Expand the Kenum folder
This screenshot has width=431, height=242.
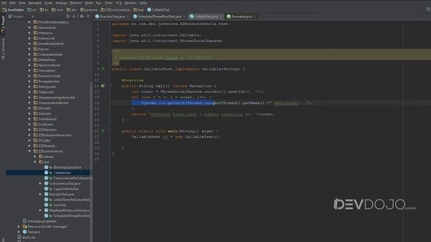tap(30, 49)
